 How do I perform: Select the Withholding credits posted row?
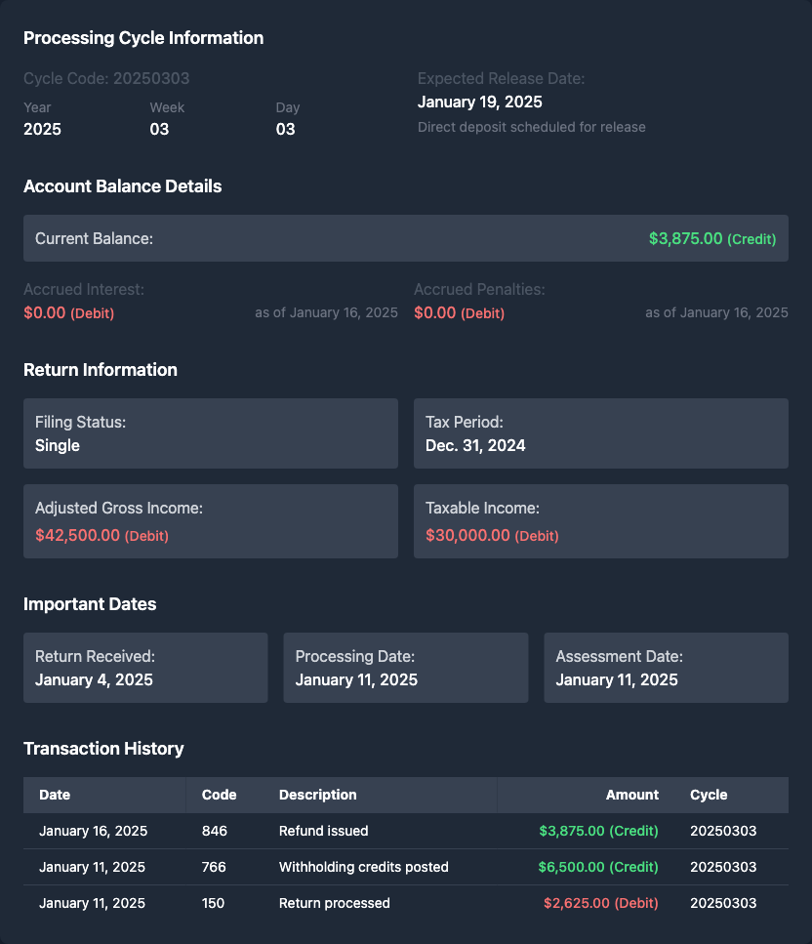(x=405, y=867)
